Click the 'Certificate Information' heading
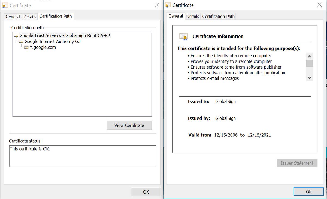 [218, 36]
